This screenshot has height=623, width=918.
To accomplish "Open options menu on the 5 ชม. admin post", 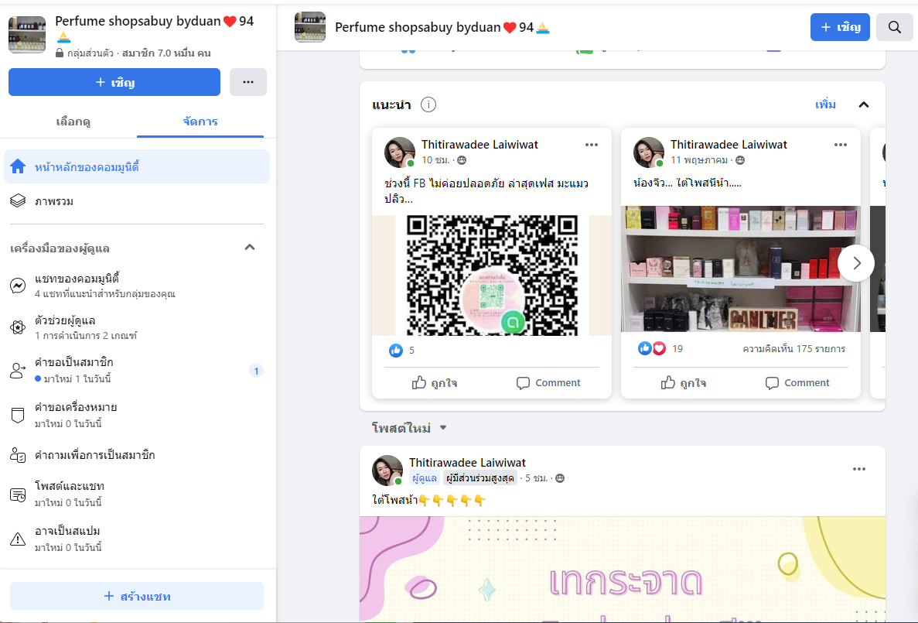I will point(859,469).
